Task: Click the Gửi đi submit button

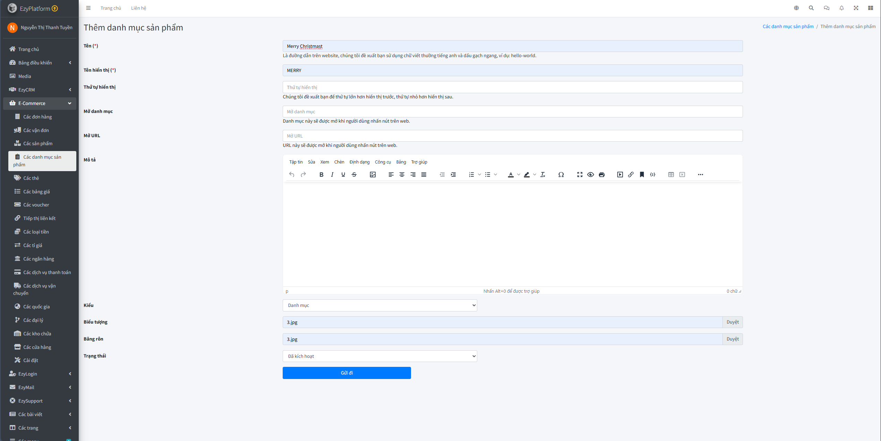Action: [347, 373]
